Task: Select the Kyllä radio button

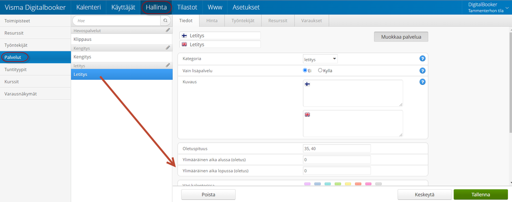Action: tap(320, 70)
